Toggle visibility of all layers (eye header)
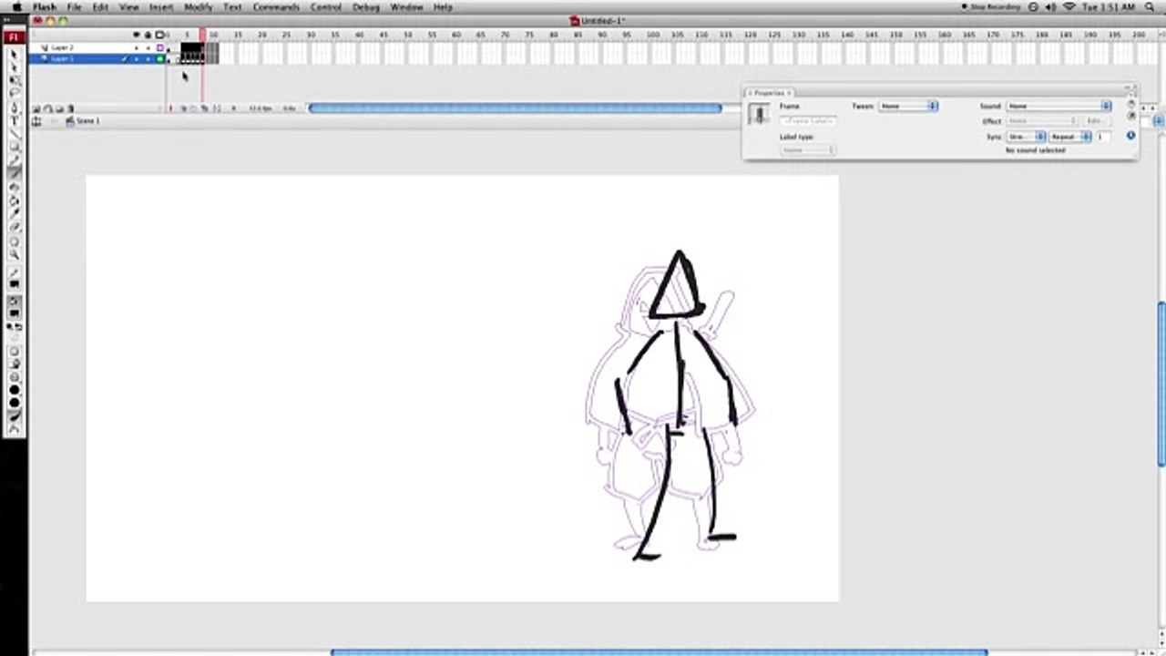Image resolution: width=1166 pixels, height=656 pixels. click(136, 35)
